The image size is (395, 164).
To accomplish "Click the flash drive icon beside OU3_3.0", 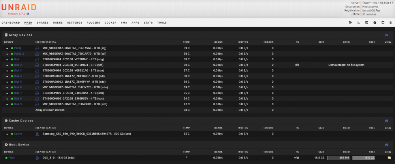I will 37,158.
